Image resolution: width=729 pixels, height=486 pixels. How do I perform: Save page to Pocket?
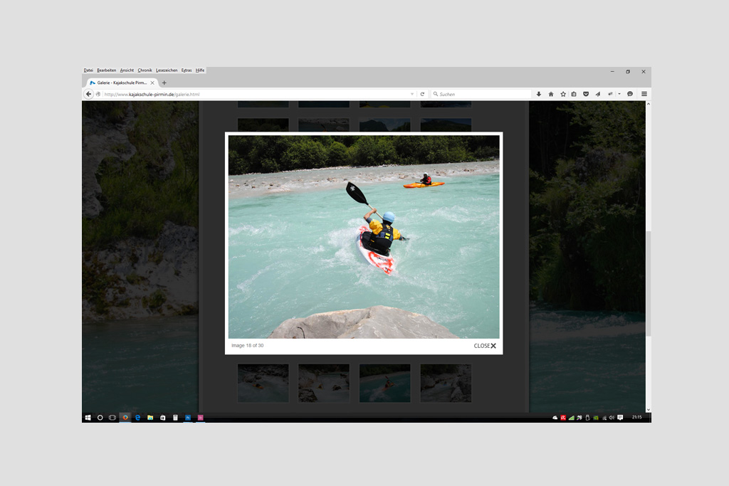[x=585, y=94]
